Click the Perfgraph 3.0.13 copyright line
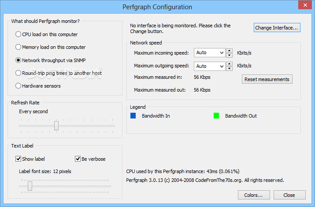Image resolution: width=315 pixels, height=207 pixels. point(205,180)
